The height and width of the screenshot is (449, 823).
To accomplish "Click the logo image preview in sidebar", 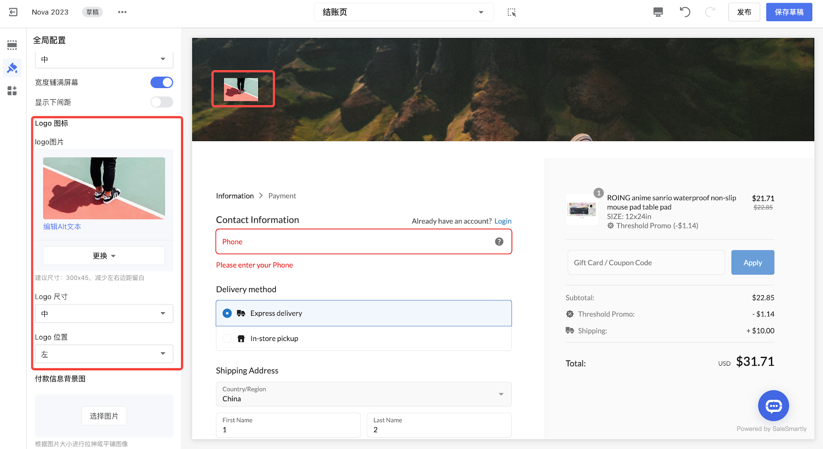I will point(104,188).
